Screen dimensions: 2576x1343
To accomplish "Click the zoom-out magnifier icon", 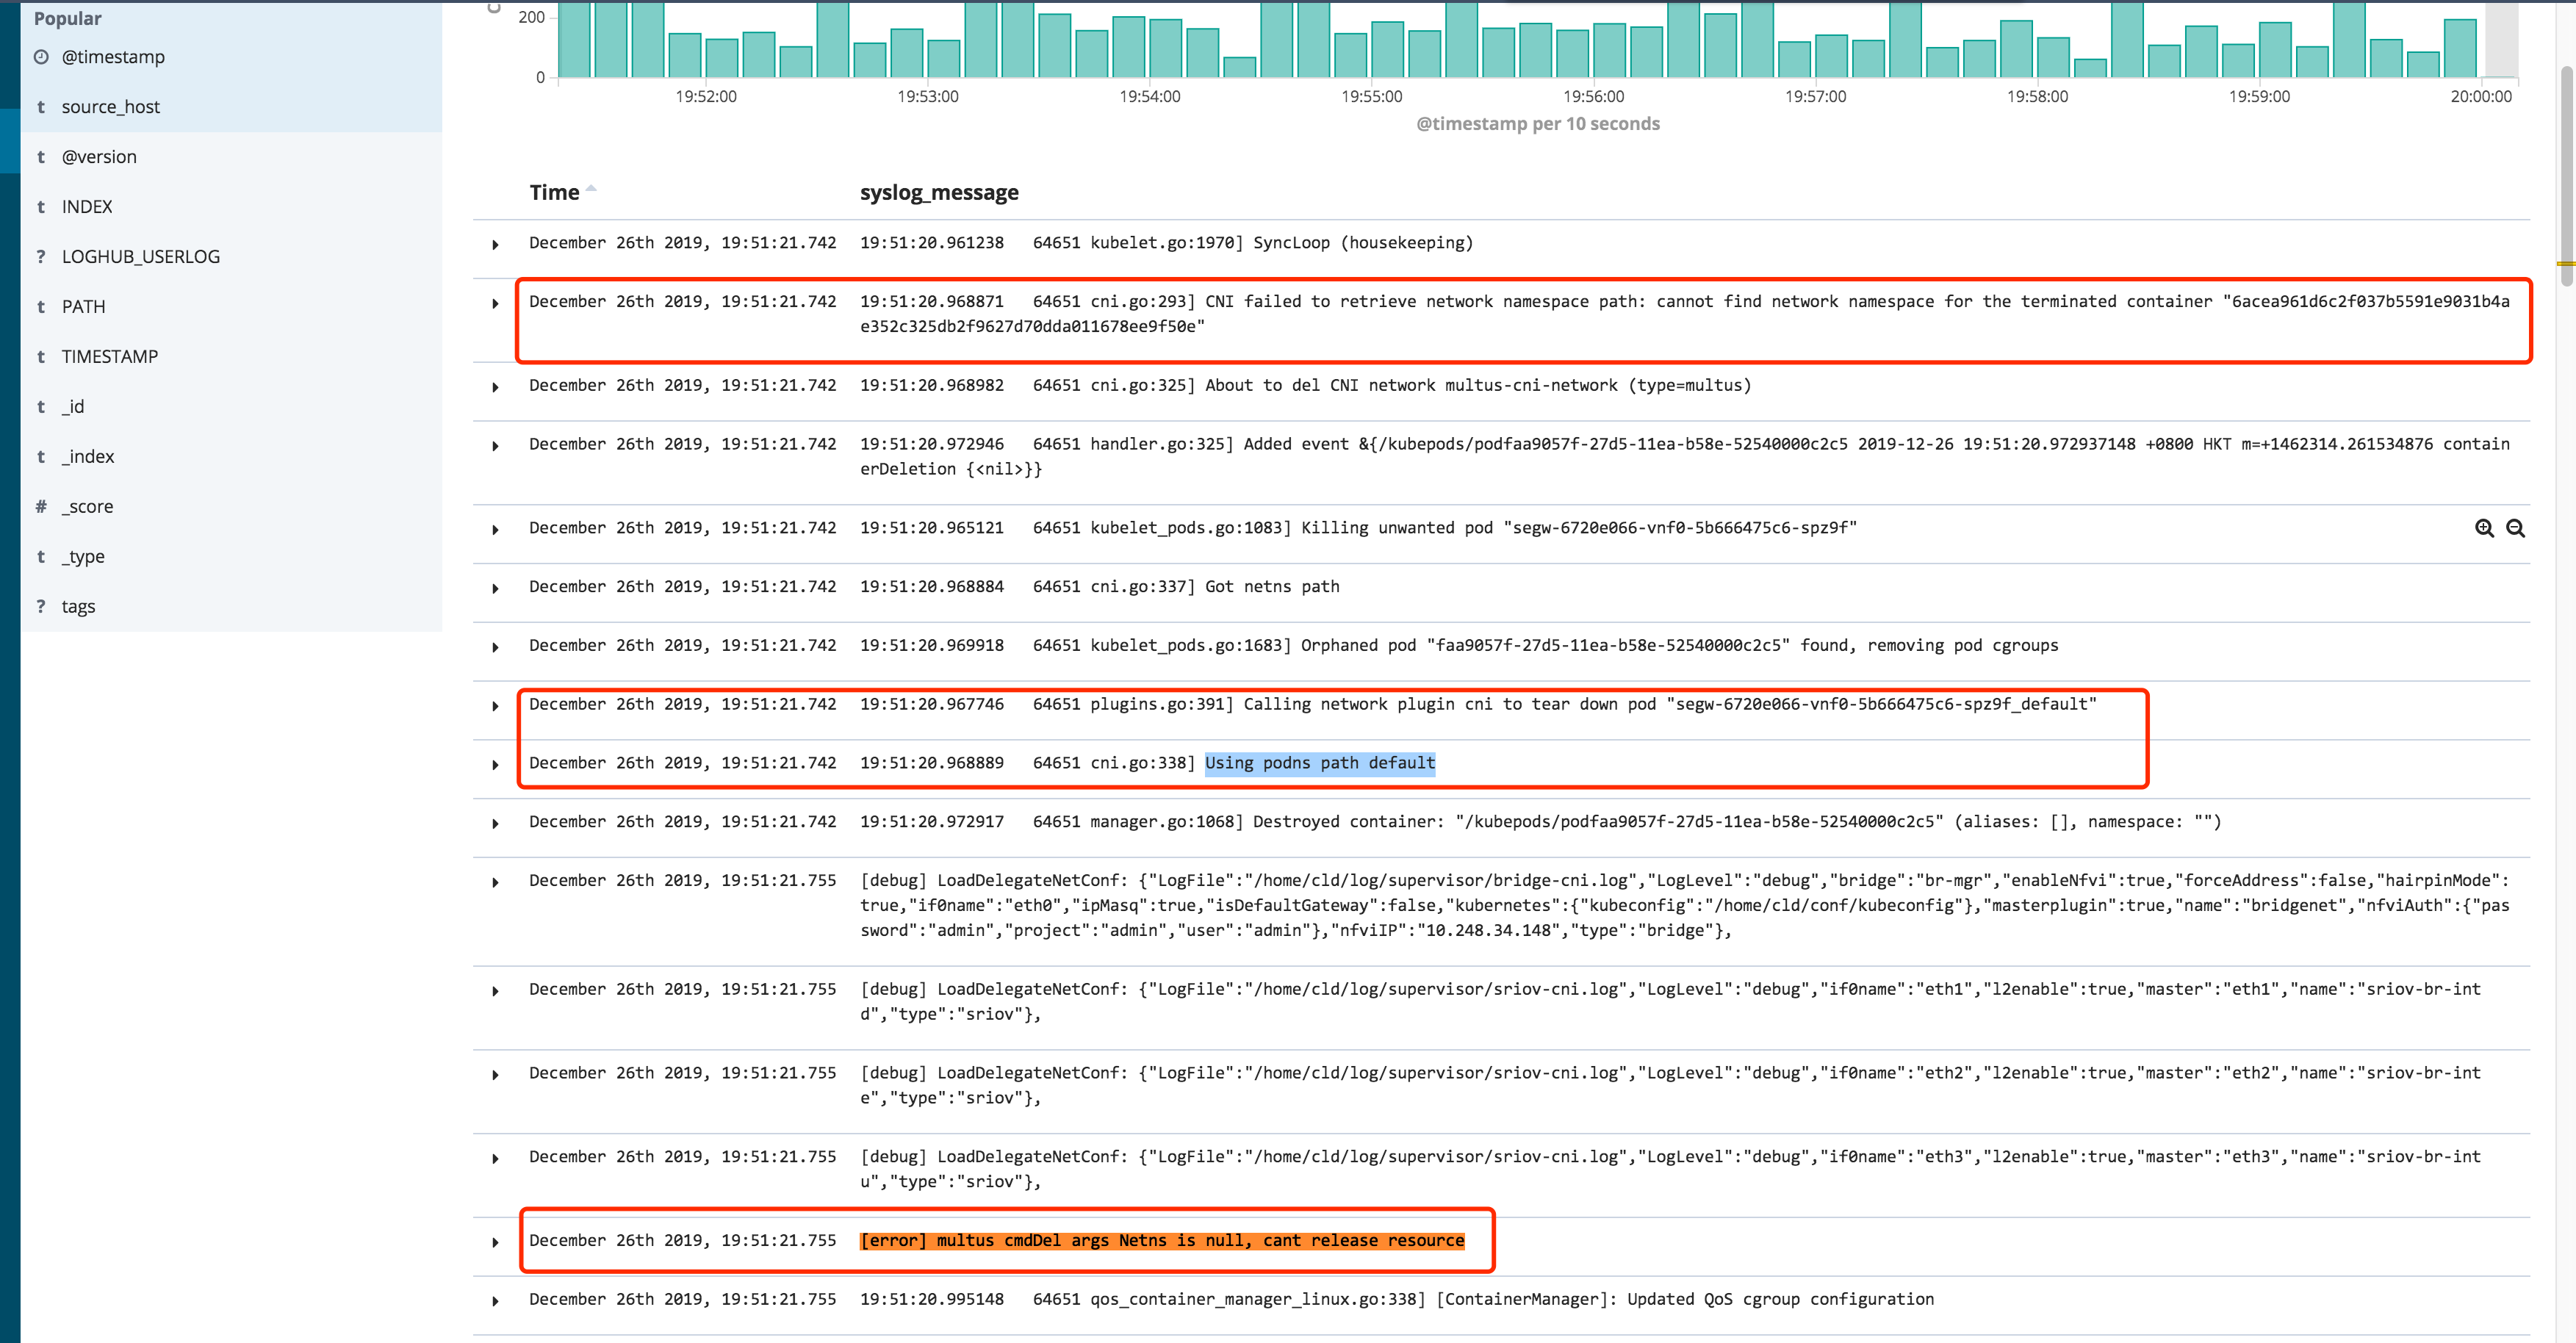I will pos(2517,528).
